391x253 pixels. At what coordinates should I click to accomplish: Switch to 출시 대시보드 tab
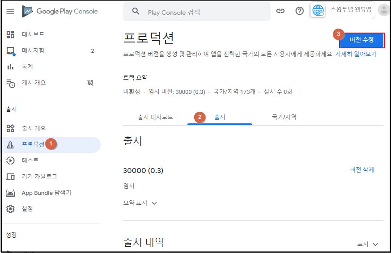(155, 117)
